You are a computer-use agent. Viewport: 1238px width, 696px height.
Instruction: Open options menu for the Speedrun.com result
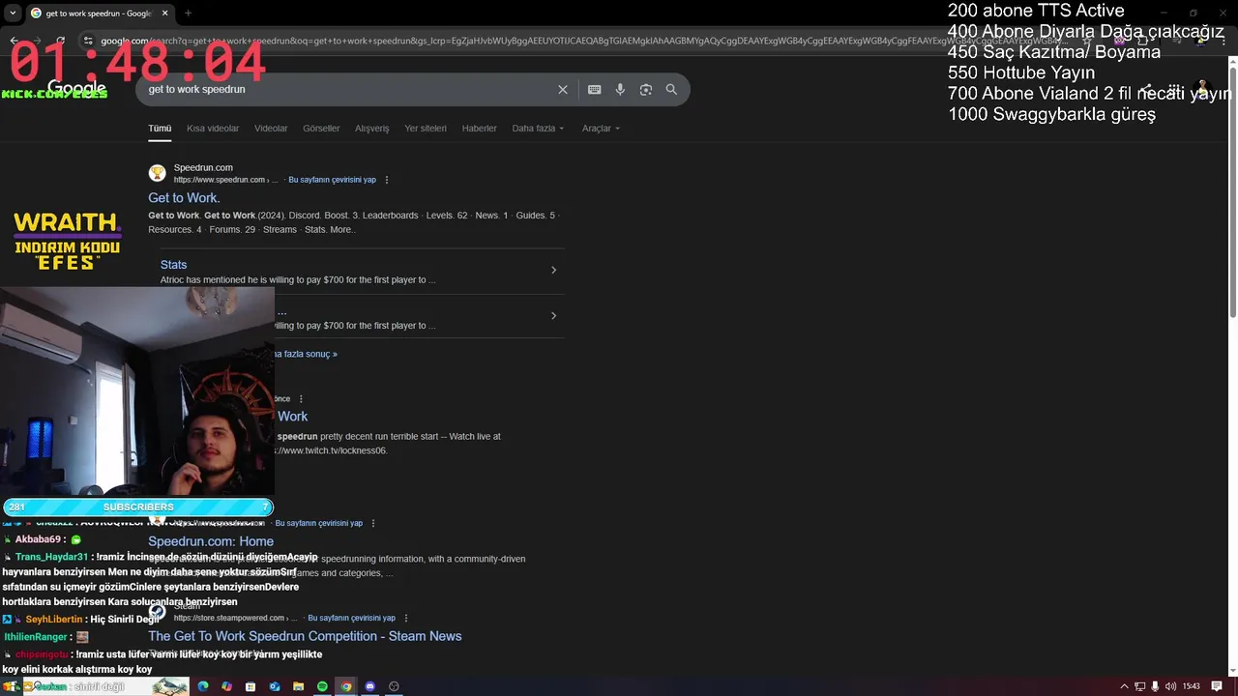pyautogui.click(x=387, y=180)
